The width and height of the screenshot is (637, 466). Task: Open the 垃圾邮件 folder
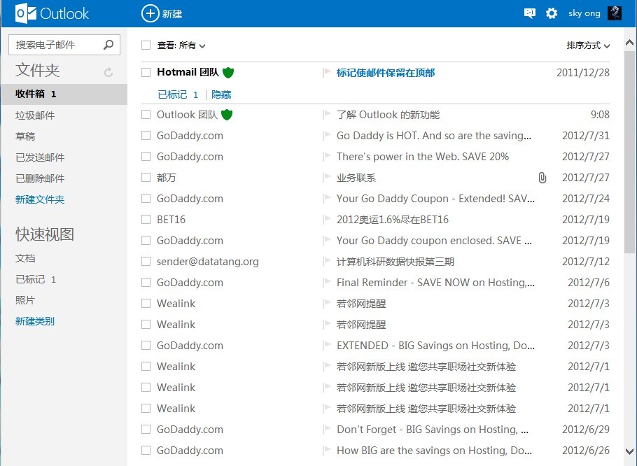tap(35, 115)
